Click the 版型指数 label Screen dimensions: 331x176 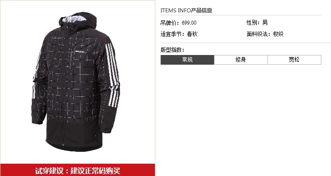pos(172,50)
